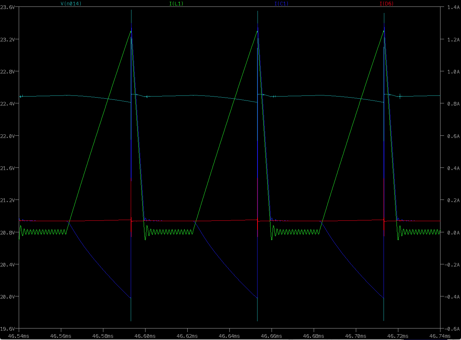Click the 46.66ms time axis label
The image size is (461, 340).
(x=272, y=335)
